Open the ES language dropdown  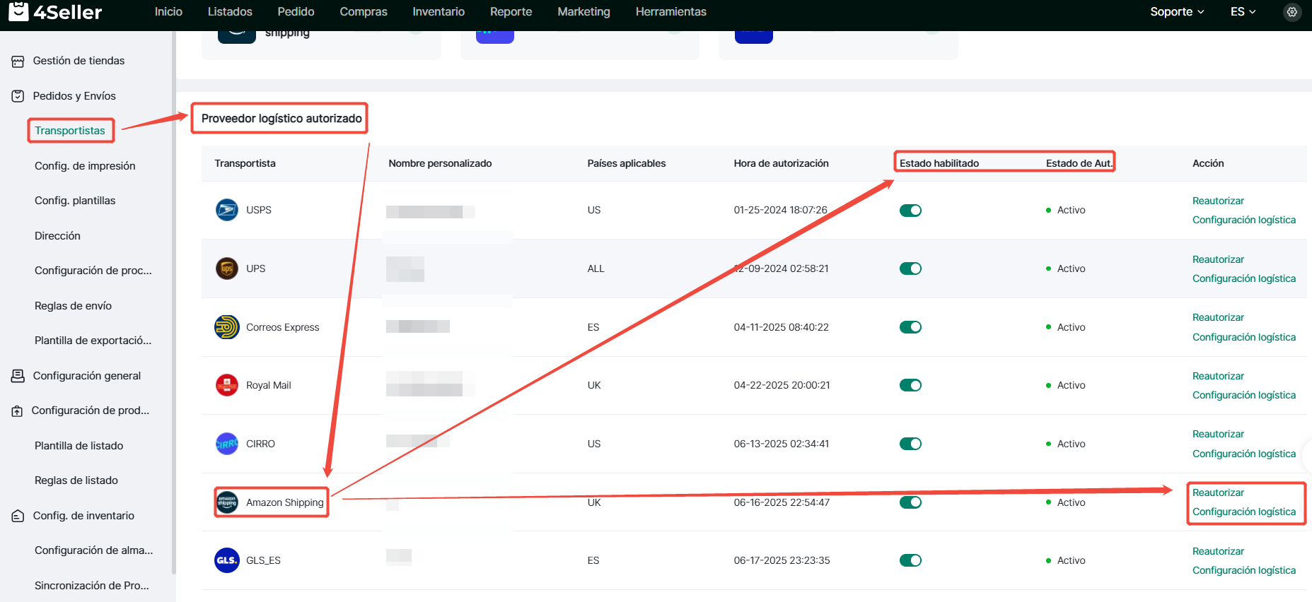[x=1243, y=12]
